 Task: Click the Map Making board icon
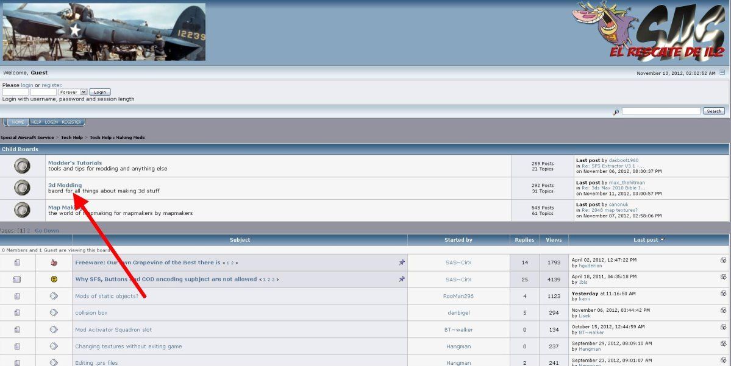point(22,210)
